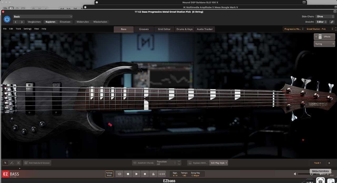
Task: Open the View menu
Action: (x=37, y=29)
